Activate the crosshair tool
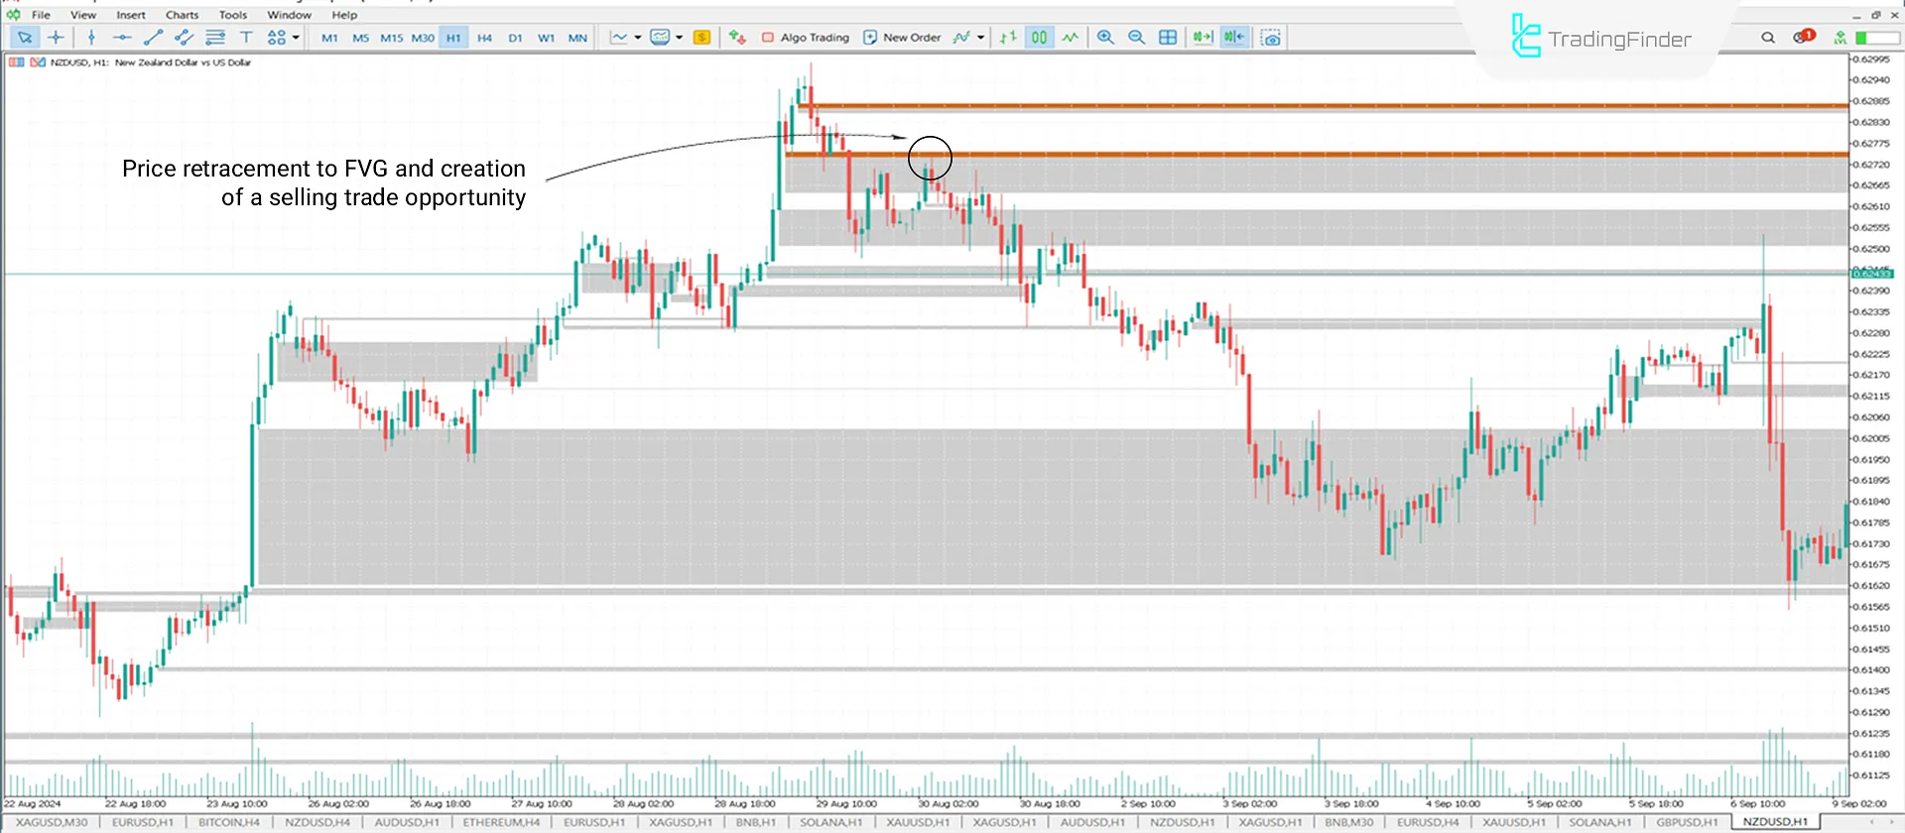 click(56, 38)
